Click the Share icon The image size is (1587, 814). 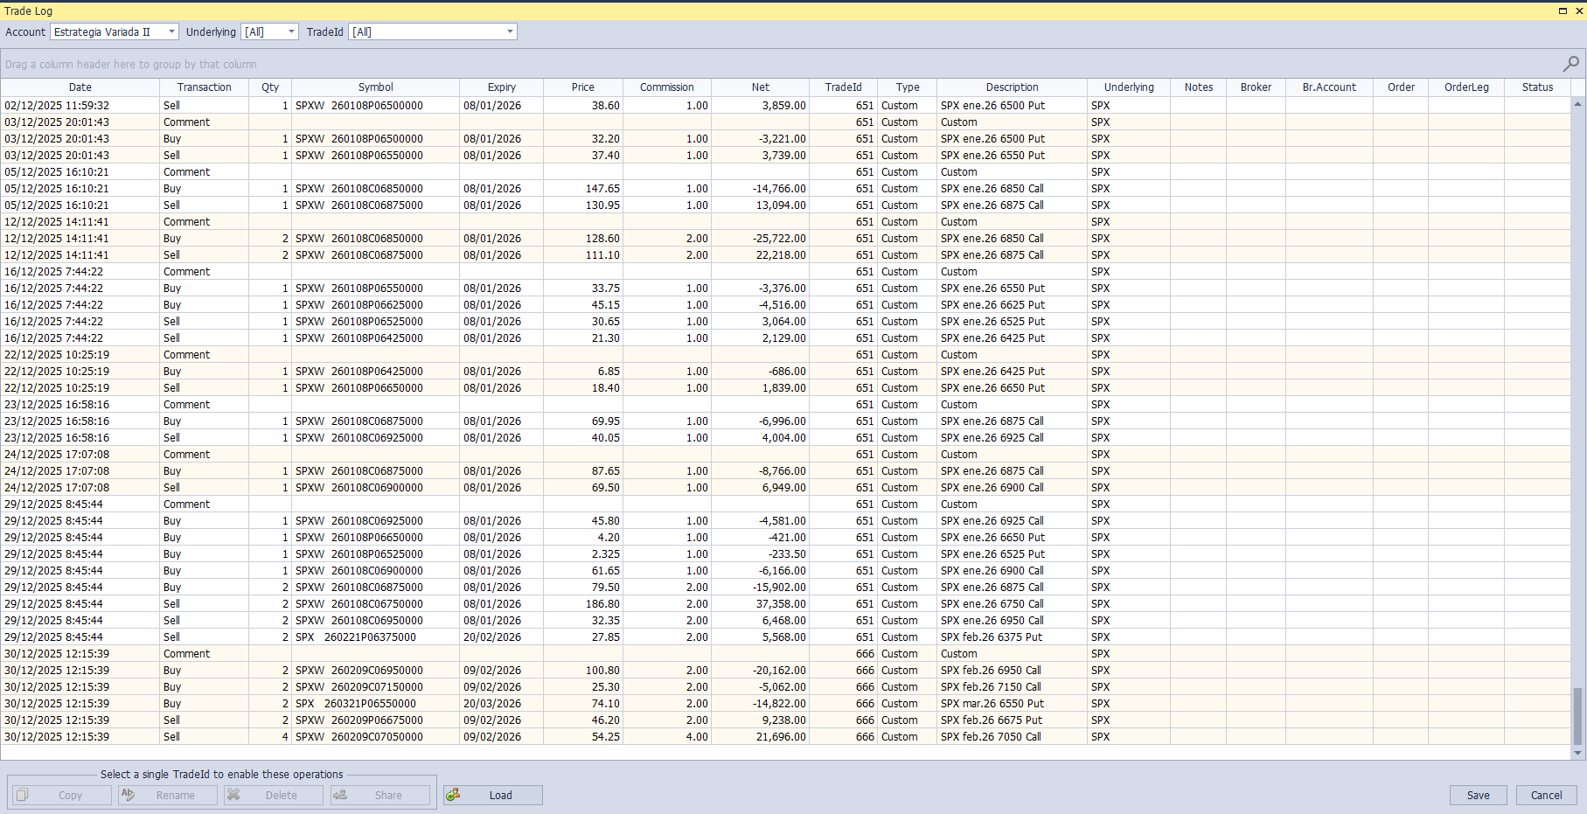[342, 795]
